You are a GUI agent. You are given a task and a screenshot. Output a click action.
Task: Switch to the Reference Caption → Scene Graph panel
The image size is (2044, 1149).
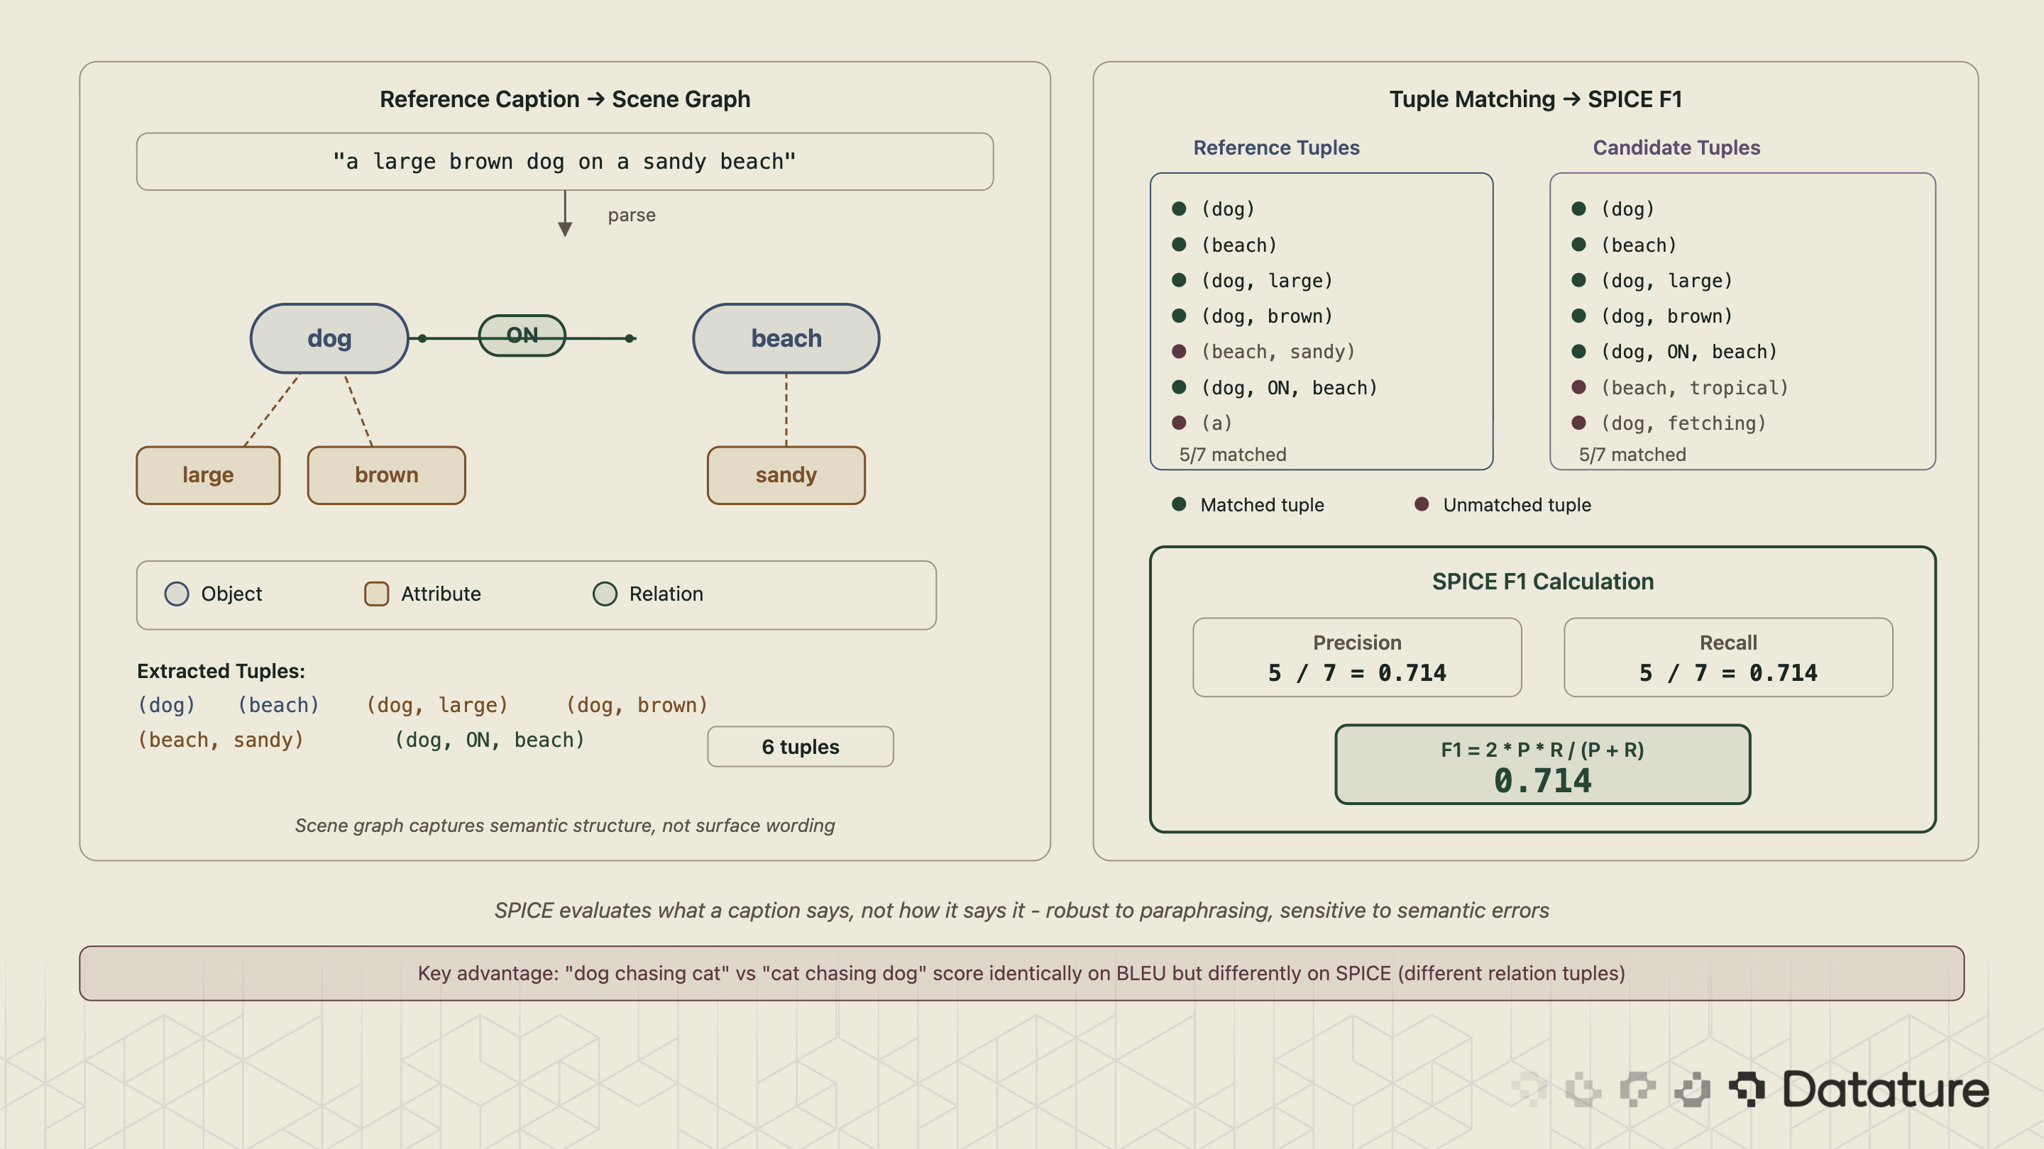565,99
